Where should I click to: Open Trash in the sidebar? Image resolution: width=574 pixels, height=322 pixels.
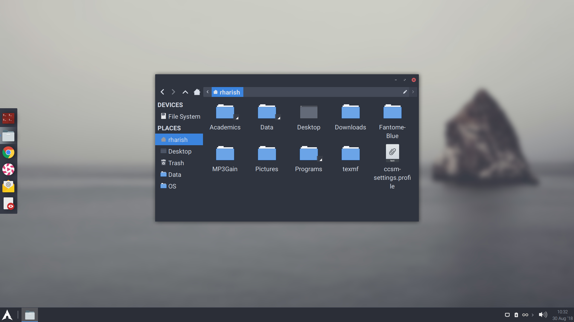tap(179, 163)
